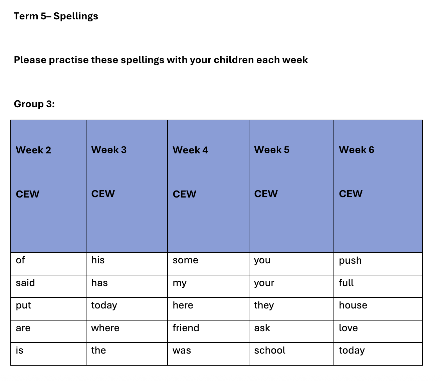Click the word 'his' in Week 3
442x381 pixels.
pos(98,260)
